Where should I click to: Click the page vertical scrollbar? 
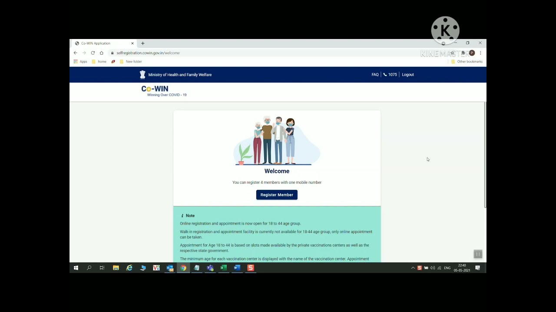coord(485,155)
